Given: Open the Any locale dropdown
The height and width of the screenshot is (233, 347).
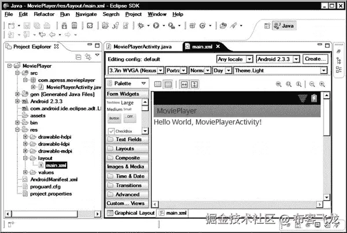Looking at the screenshot, I should 249,59.
